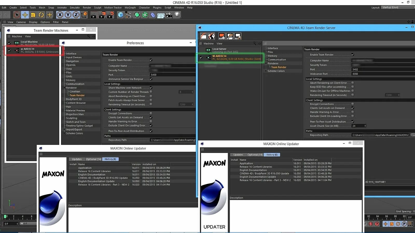Screen dimensions: 415x233
Task: Toggle Encrypt Connections in Team Render Server
Action: [x=353, y=104]
